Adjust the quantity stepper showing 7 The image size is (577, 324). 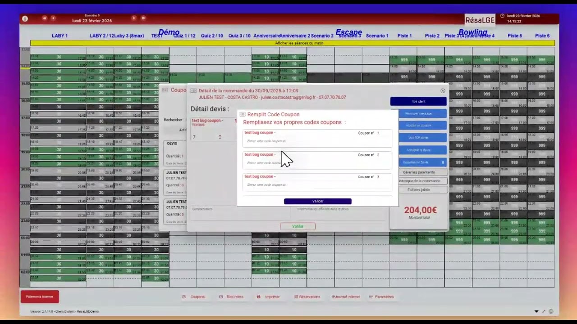[x=220, y=137]
